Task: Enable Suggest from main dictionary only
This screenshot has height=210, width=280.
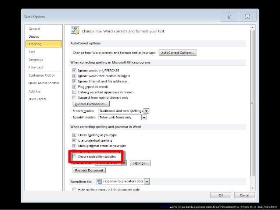Action: coord(74,97)
